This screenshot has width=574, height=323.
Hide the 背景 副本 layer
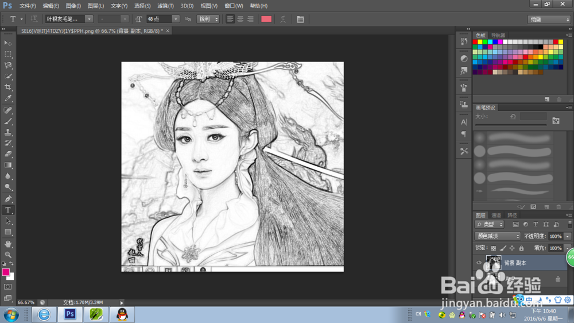[x=479, y=263]
